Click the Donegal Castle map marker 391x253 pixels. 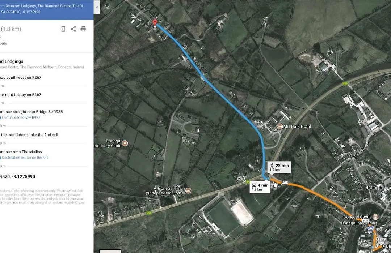click(x=375, y=216)
